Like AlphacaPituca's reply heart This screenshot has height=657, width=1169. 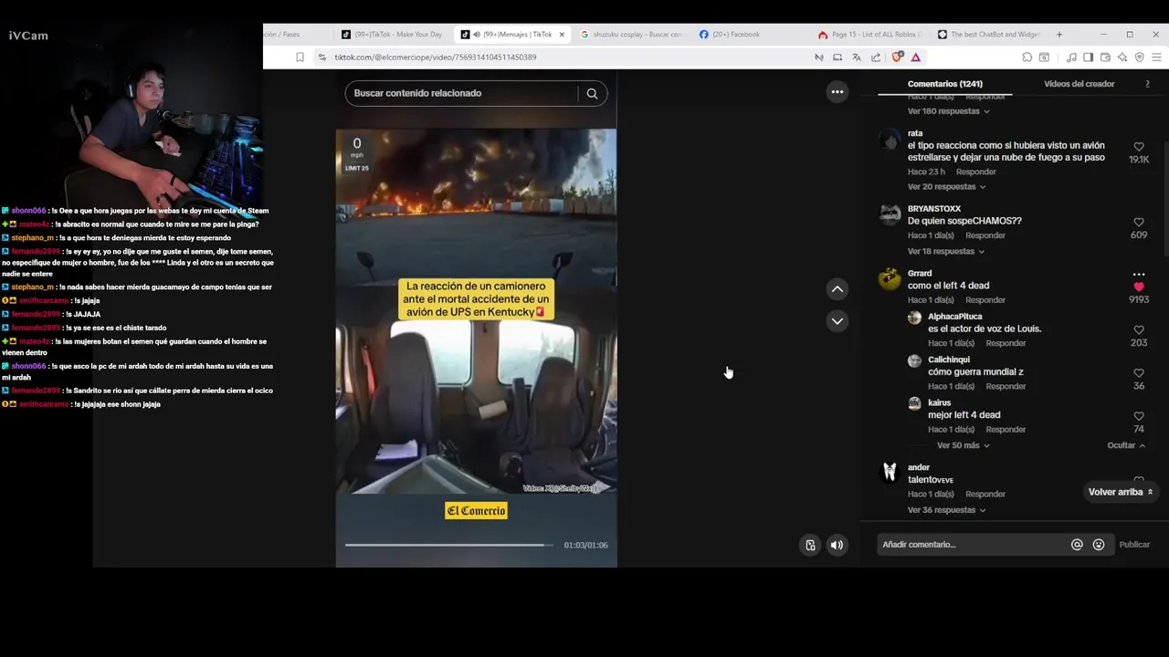1138,329
